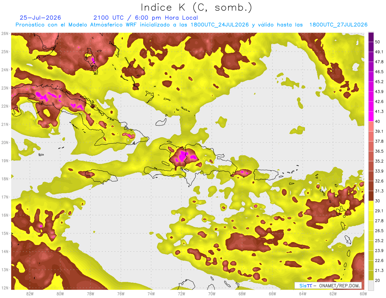Click the latitude label "22N"
Screen dimensions: 386x298
(5, 106)
